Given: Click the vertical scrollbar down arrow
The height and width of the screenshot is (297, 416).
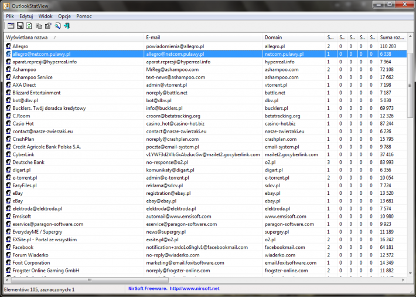Looking at the screenshot, I should coord(410,274).
